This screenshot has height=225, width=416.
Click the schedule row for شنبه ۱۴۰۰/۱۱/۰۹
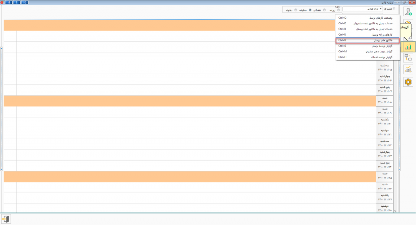pyautogui.click(x=190, y=112)
